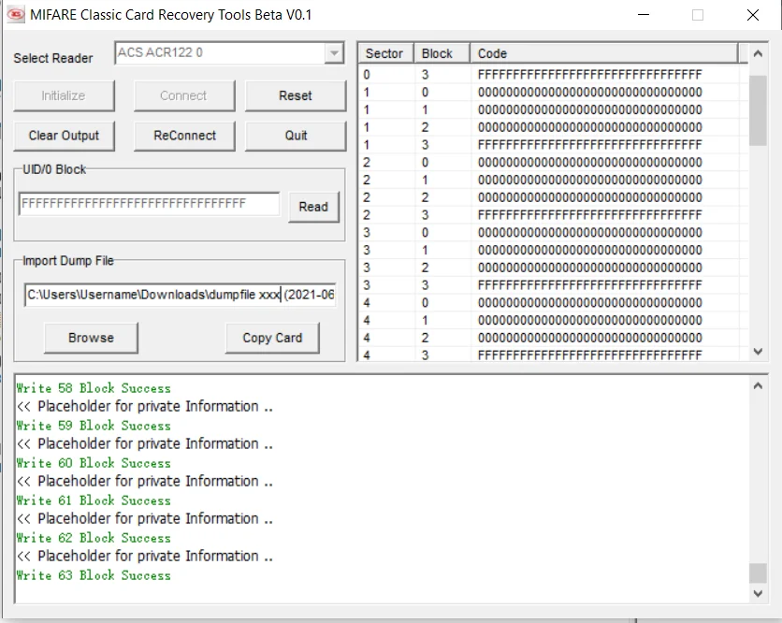Image resolution: width=782 pixels, height=623 pixels.
Task: Click the Read button for UID/0 Block
Action: [x=313, y=207]
